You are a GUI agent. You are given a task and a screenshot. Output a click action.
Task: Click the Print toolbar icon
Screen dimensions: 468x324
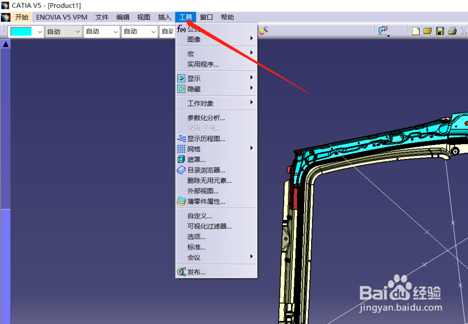[452, 31]
